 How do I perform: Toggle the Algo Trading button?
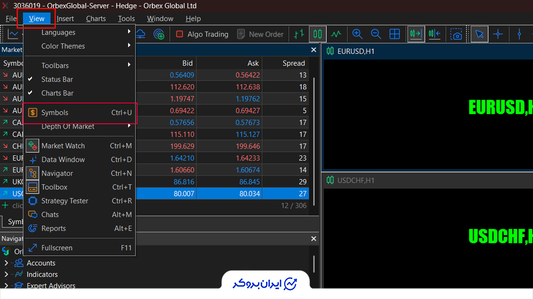click(x=202, y=34)
